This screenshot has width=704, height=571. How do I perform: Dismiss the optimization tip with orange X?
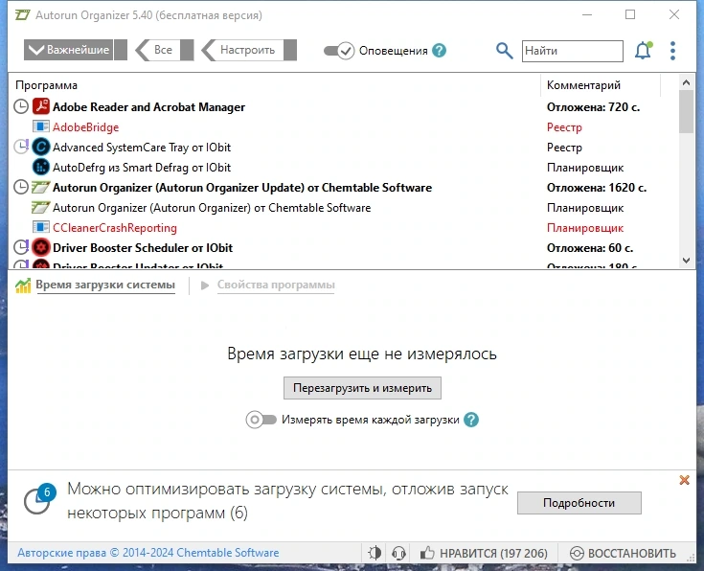click(684, 480)
